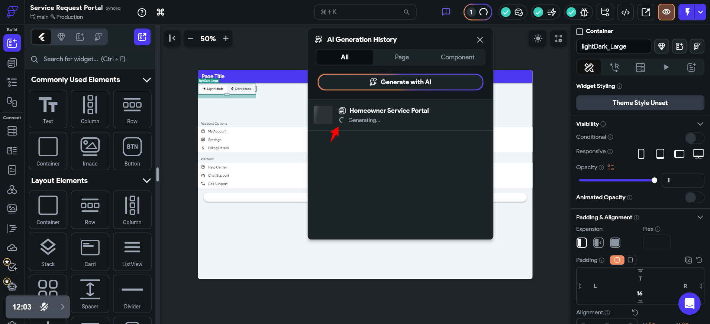Open Media Assets icon in sidebar

[x=12, y=209]
